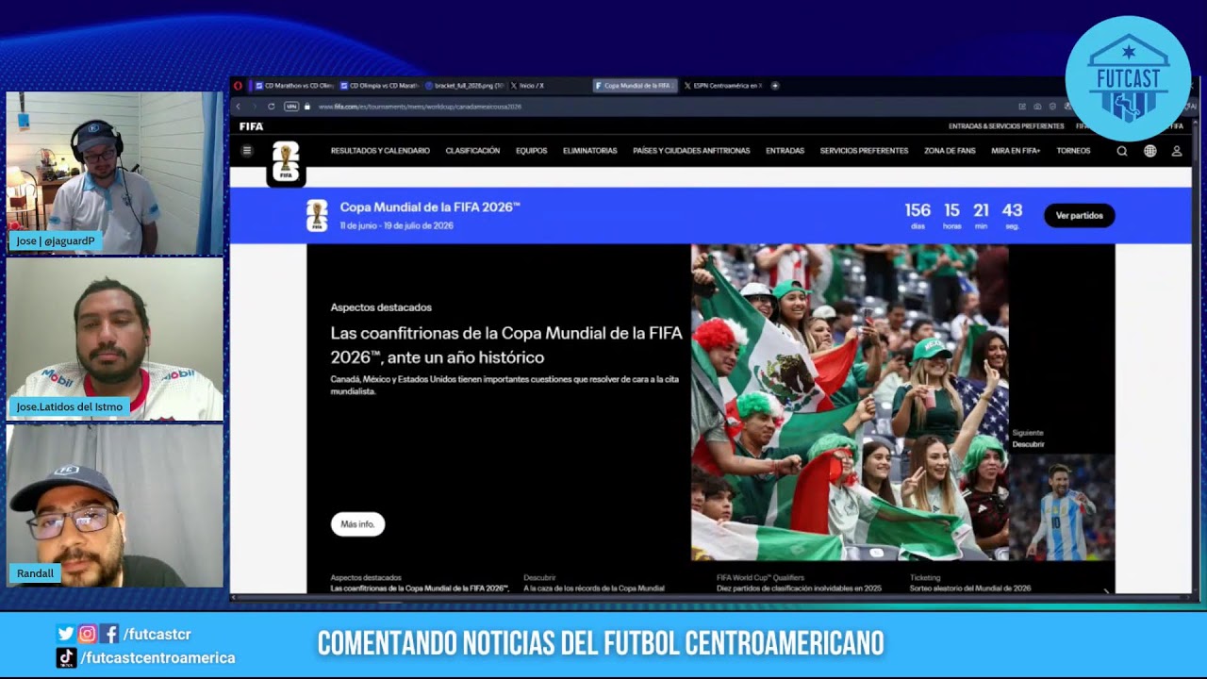Open the Zona de Fans menu
1207x679 pixels.
click(x=950, y=151)
